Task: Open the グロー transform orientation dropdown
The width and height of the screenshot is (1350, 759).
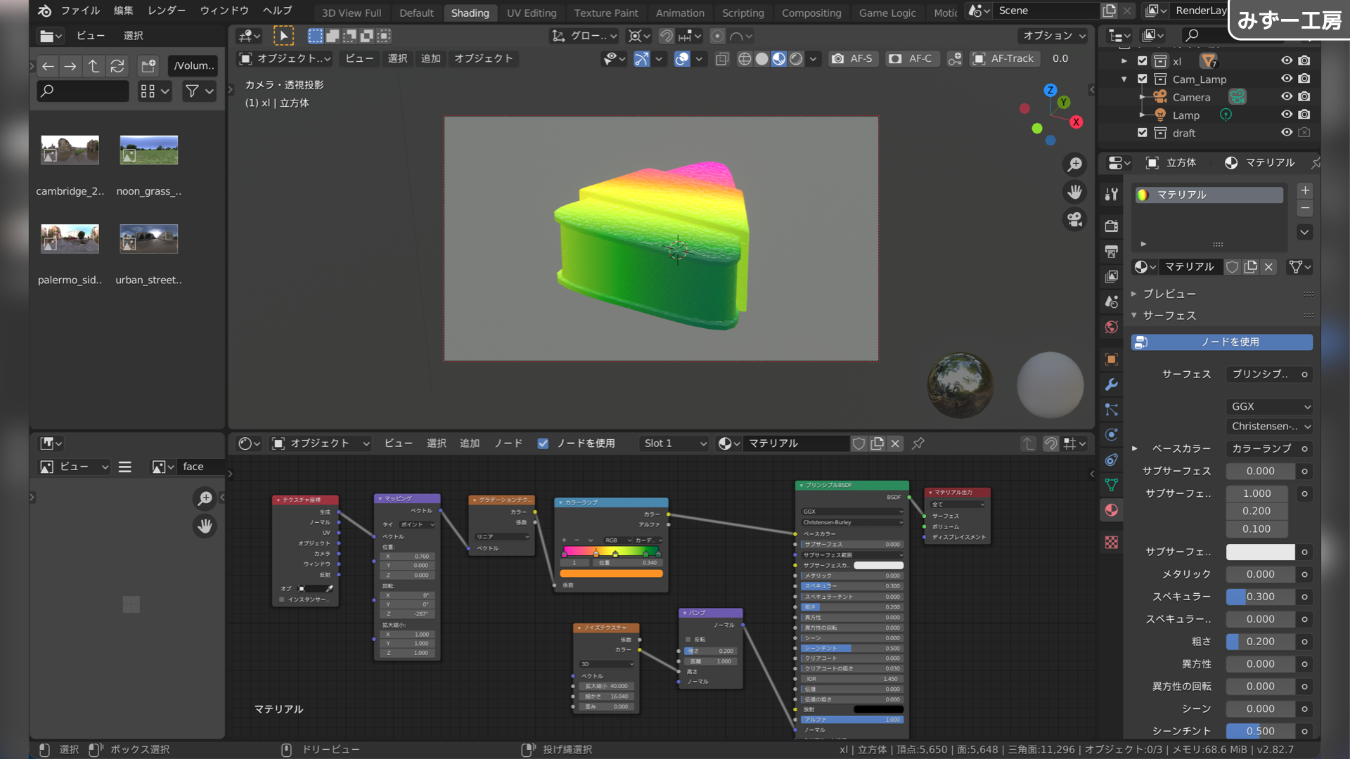Action: (585, 36)
